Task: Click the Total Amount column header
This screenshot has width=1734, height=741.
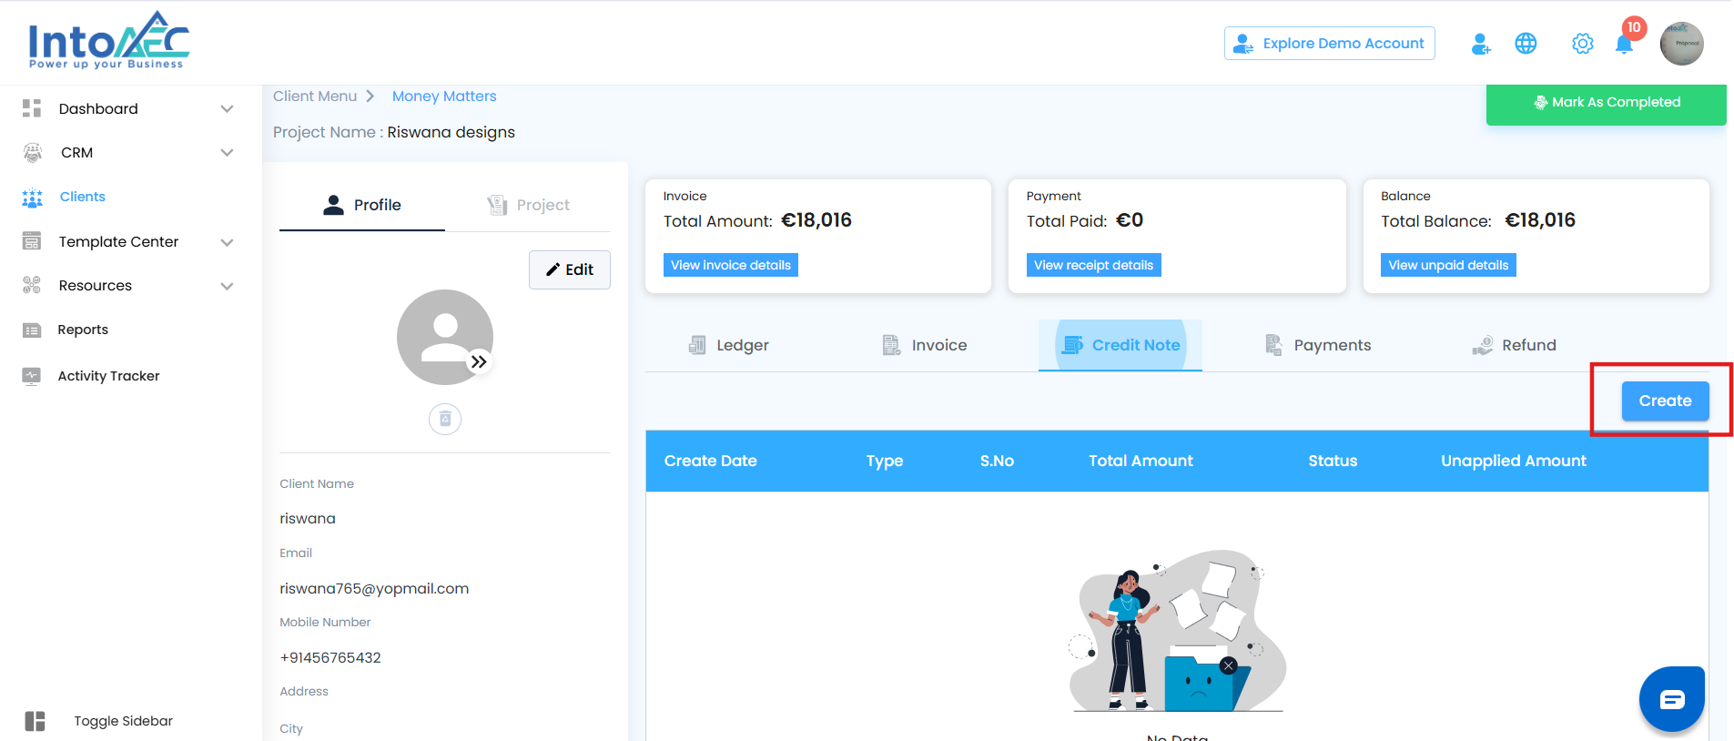Action: pos(1141,461)
